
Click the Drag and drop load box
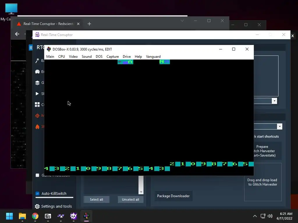[263, 182]
